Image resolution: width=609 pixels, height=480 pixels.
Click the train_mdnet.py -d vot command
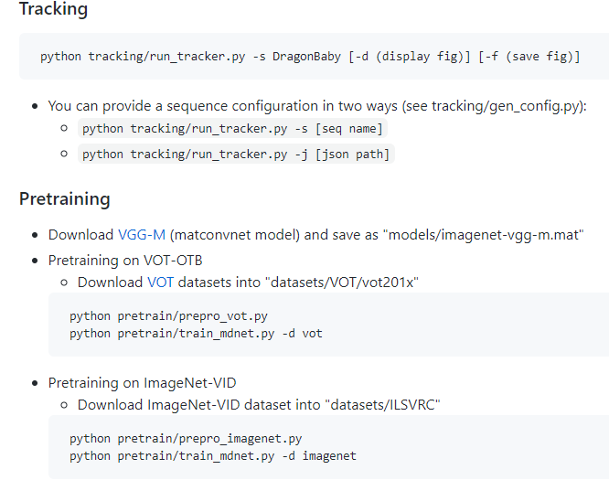[x=196, y=334]
